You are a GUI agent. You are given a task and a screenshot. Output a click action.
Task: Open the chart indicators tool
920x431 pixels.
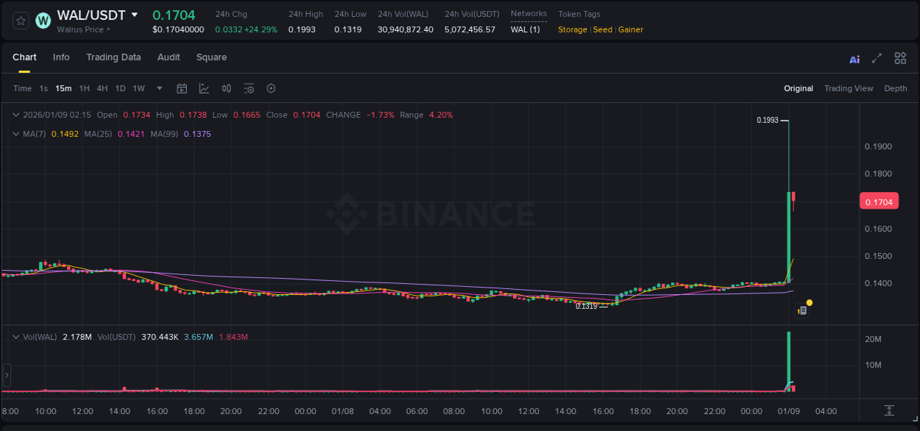202,88
